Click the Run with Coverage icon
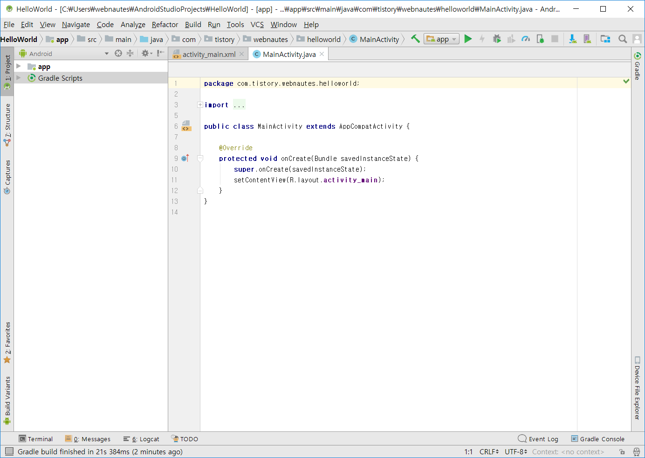The height and width of the screenshot is (458, 645). coord(511,39)
